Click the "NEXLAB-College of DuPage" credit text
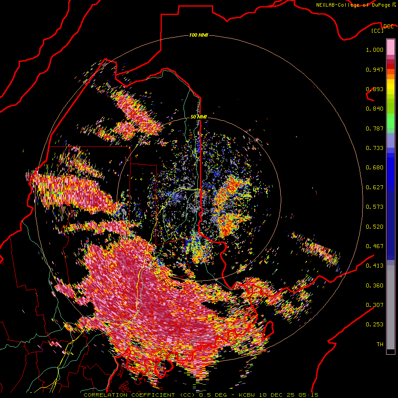 pyautogui.click(x=353, y=5)
